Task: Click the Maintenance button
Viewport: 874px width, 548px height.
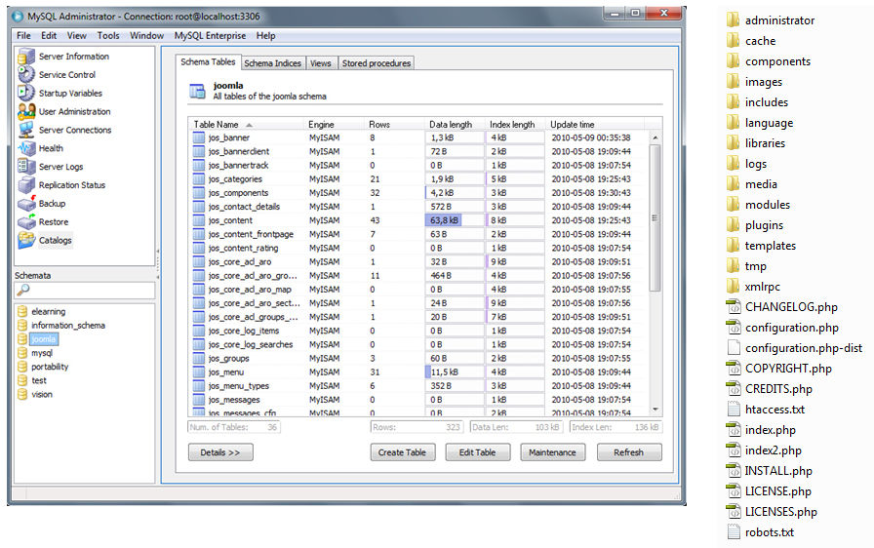Action: (x=552, y=452)
